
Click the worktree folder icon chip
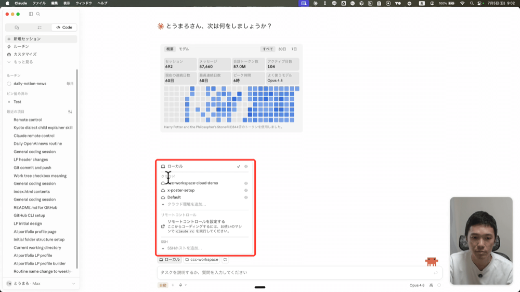[x=225, y=259]
